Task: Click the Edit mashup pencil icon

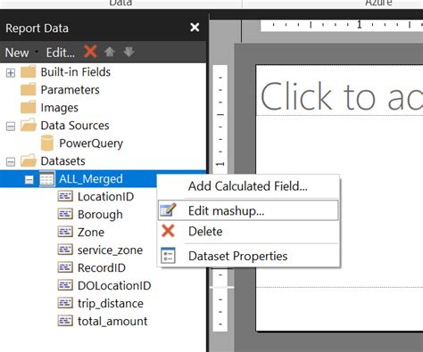Action: [168, 209]
